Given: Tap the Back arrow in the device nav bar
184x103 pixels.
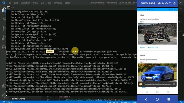Looking at the screenshot, I should 146,99.
